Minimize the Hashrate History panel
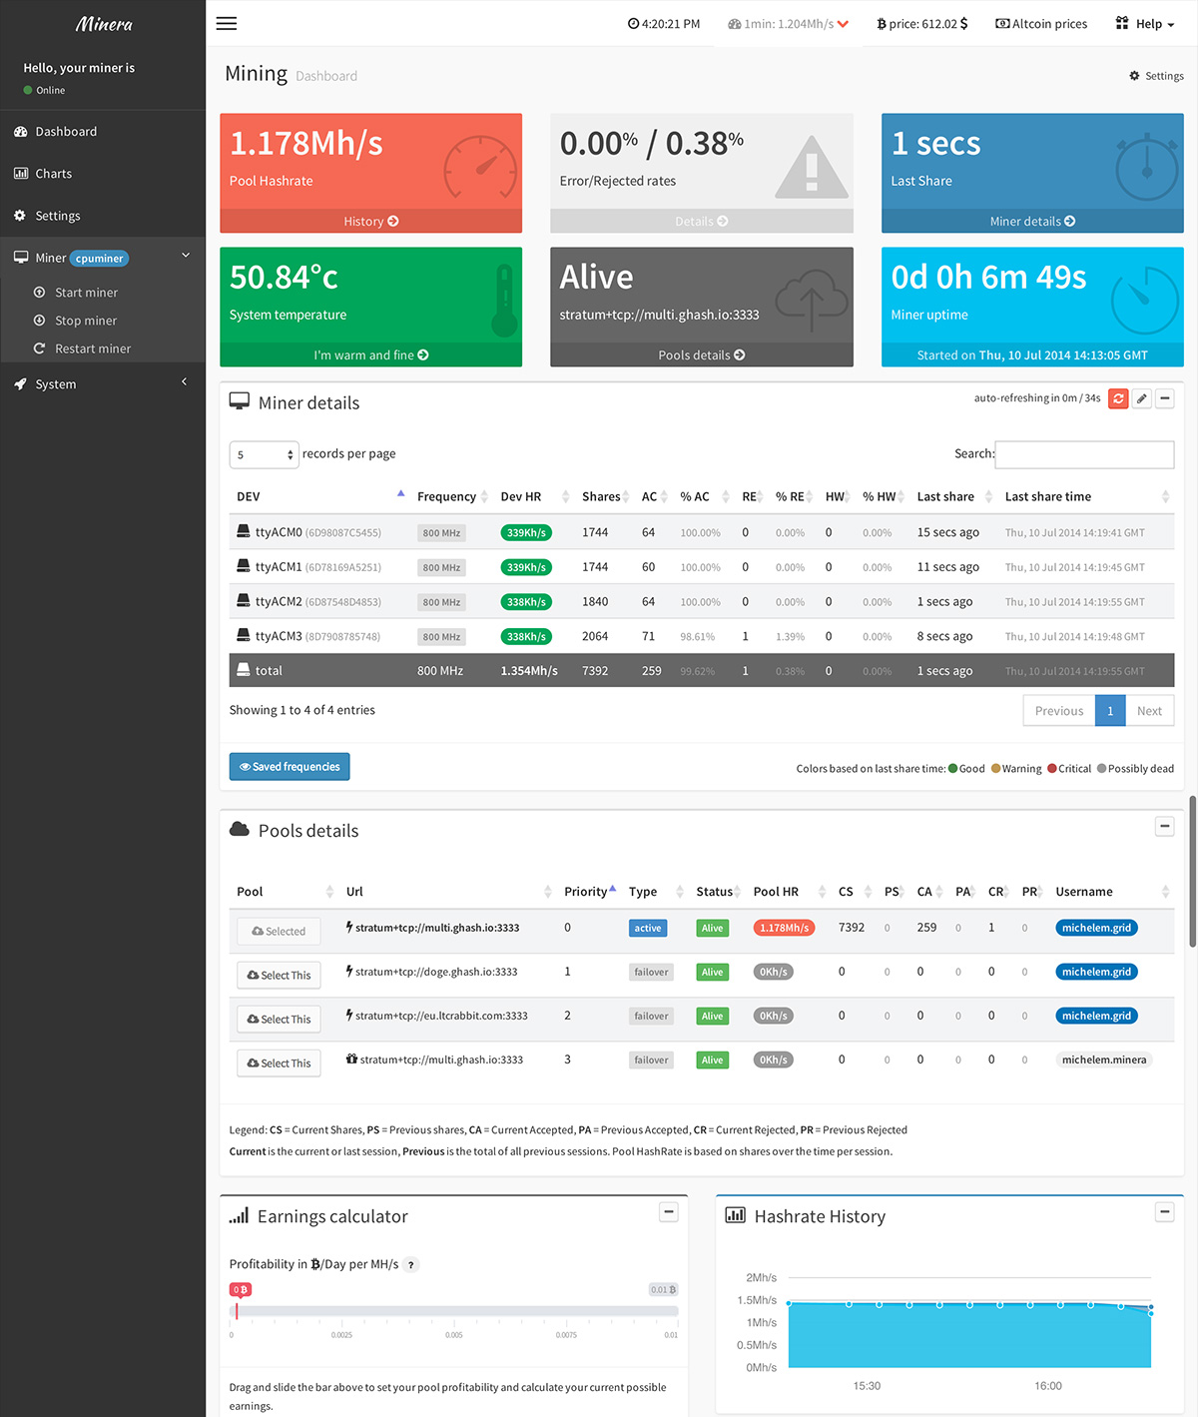The height and width of the screenshot is (1417, 1198). (1165, 1211)
